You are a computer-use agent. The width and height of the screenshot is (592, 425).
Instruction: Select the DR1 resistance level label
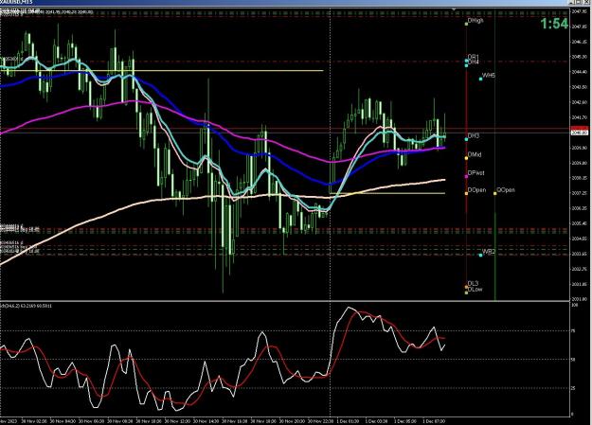tap(473, 57)
